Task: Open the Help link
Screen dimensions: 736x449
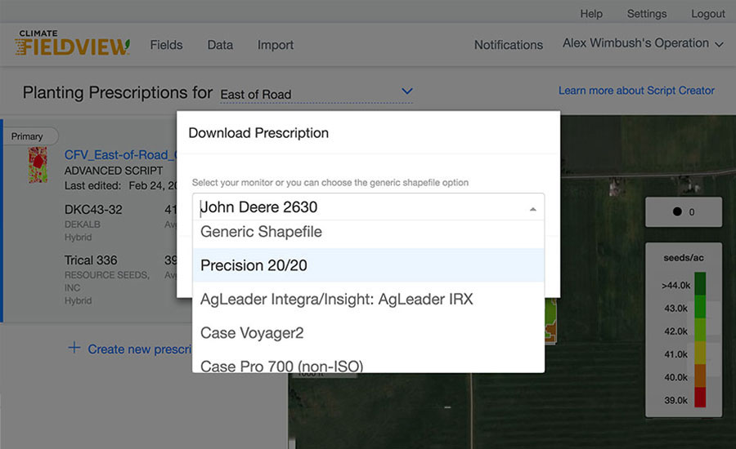Action: [591, 14]
